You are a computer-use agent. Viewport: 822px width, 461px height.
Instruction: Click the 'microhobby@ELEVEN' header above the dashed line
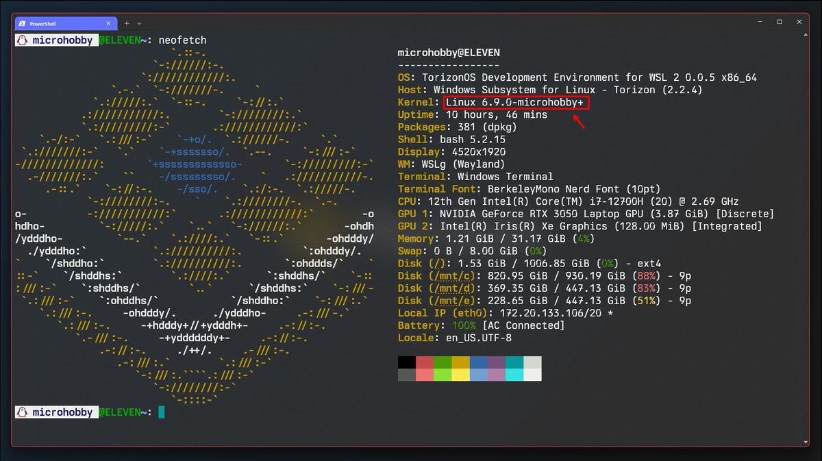(x=449, y=53)
